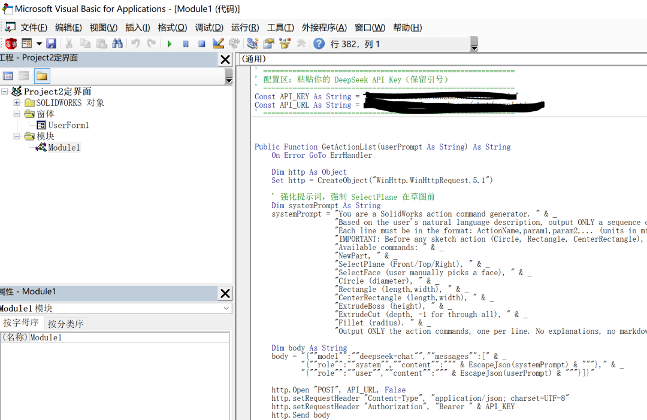Select the 窗体 folder in tree

point(46,114)
